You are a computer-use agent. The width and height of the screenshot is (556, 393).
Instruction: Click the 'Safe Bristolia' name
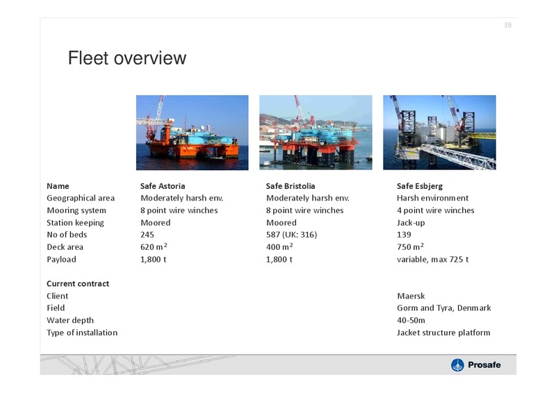pos(291,186)
